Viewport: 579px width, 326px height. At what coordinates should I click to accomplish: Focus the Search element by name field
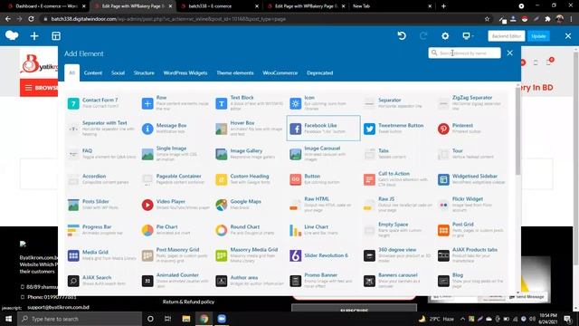464,53
